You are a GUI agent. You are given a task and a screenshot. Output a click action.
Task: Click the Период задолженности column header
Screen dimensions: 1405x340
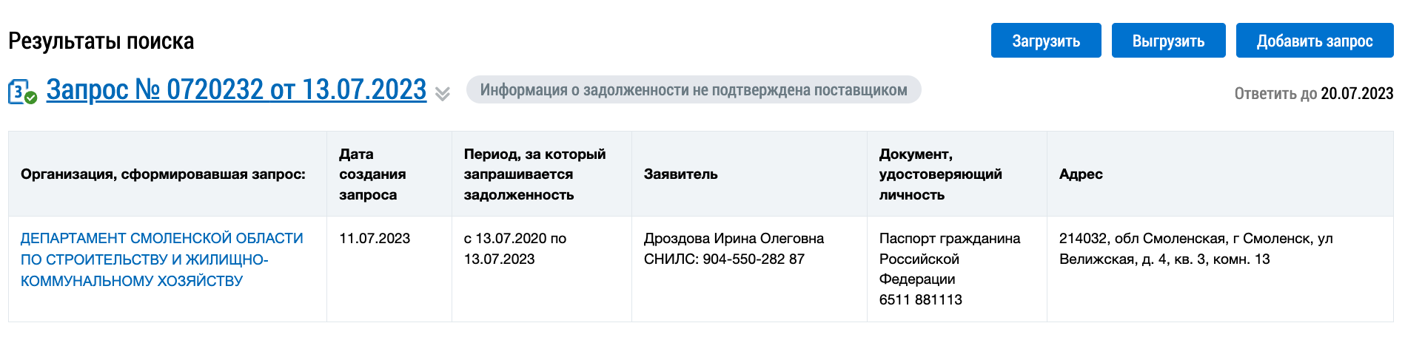click(x=534, y=174)
